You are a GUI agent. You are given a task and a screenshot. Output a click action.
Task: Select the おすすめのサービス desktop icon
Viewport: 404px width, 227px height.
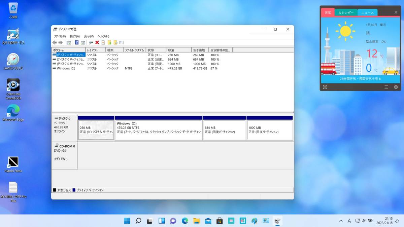(x=13, y=36)
